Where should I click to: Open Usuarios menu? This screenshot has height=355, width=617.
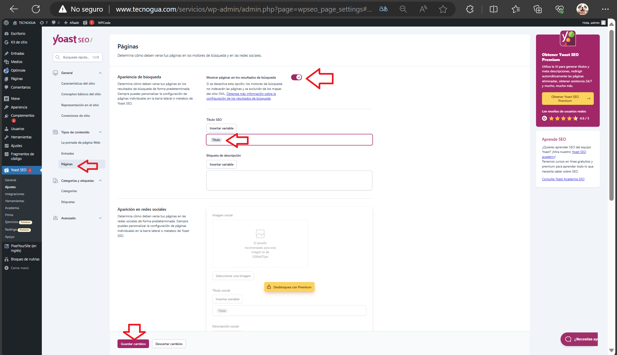[18, 129]
